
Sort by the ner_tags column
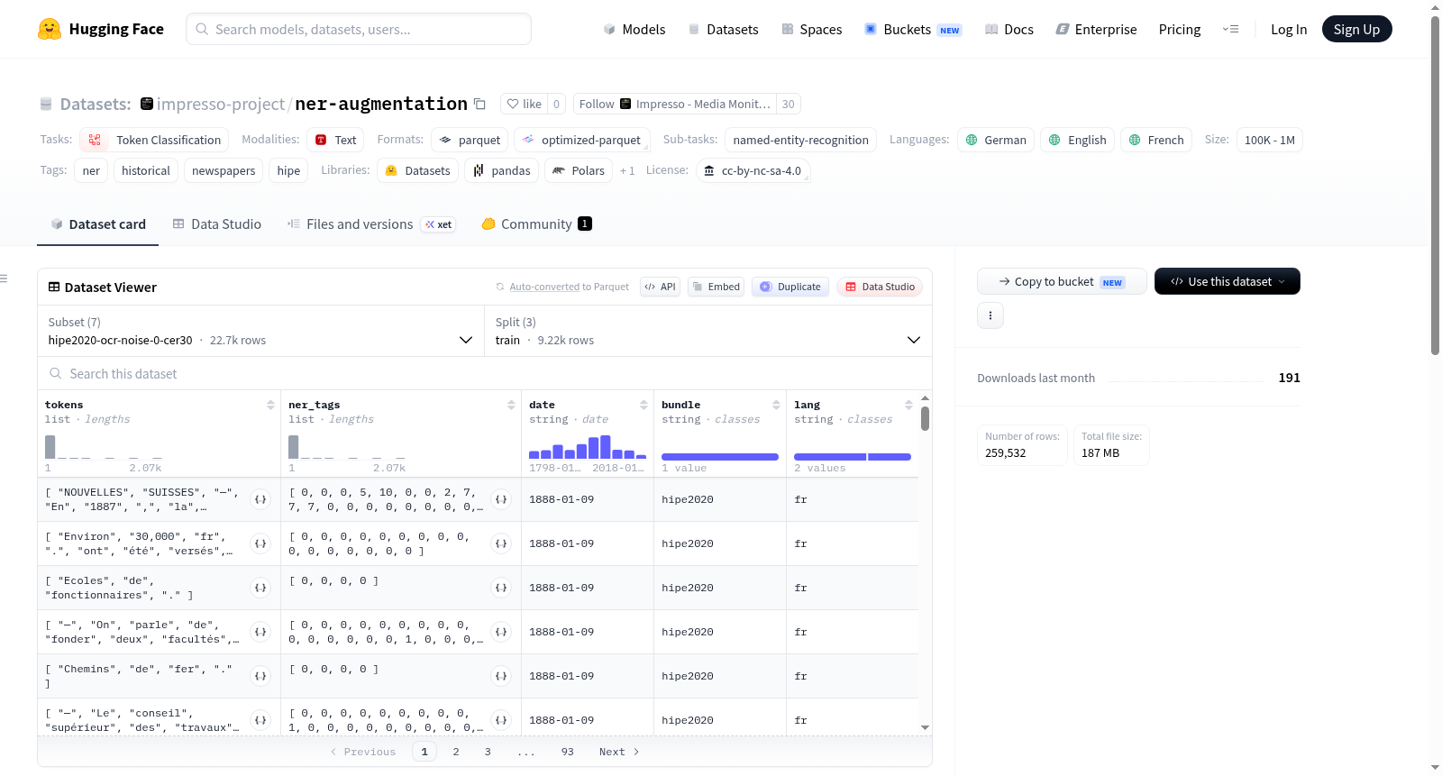pos(511,406)
